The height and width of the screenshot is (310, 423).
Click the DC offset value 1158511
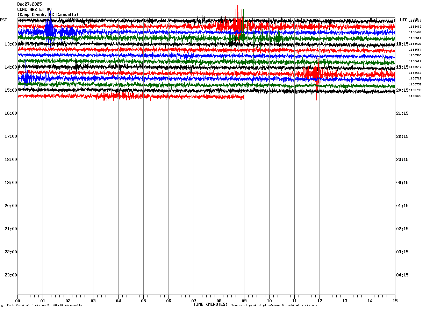[415, 38]
